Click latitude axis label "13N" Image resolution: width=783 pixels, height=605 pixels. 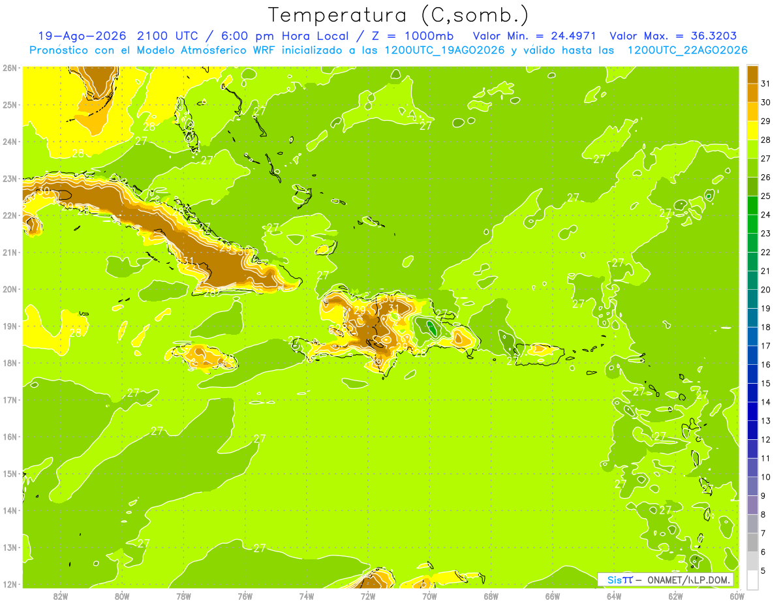click(x=9, y=547)
